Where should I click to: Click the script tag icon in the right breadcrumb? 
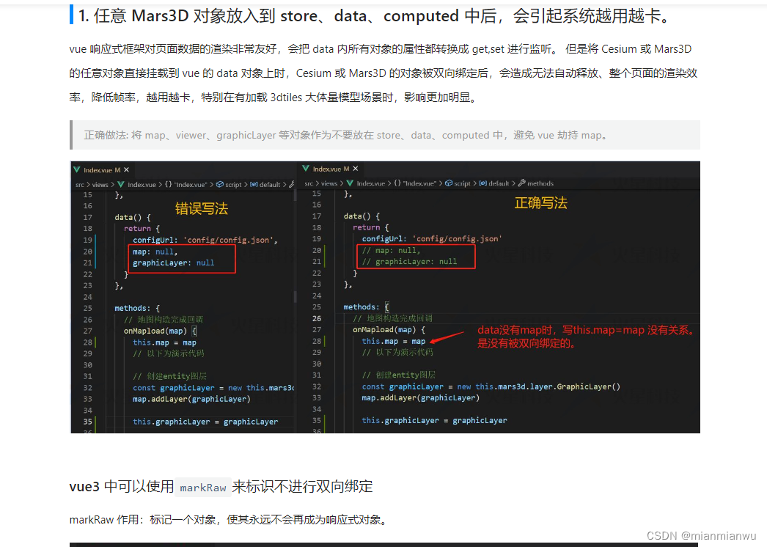pyautogui.click(x=448, y=183)
